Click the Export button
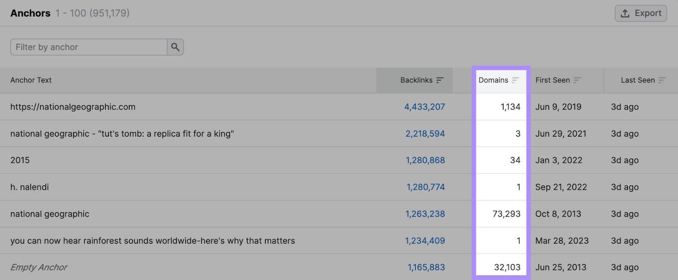Image resolution: width=678 pixels, height=280 pixels. click(x=640, y=13)
